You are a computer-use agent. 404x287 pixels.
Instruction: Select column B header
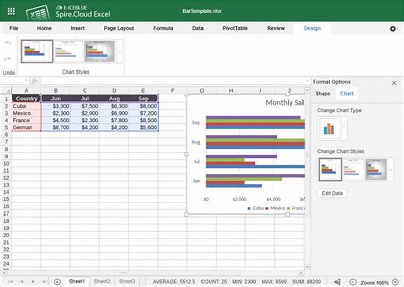[56, 91]
